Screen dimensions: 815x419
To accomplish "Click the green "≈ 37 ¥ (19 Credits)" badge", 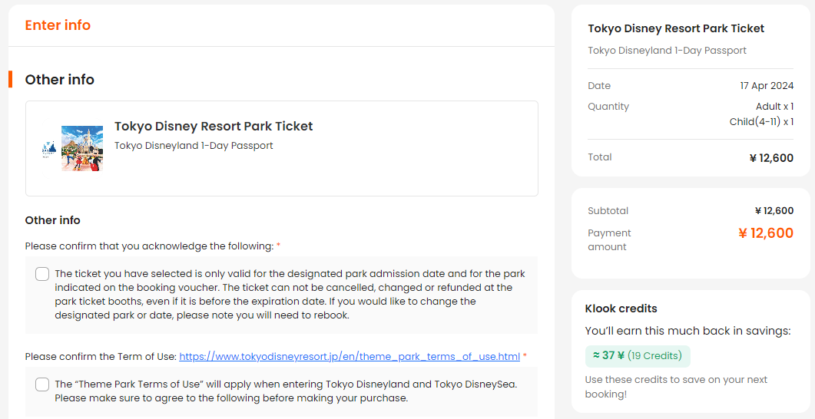I will (638, 355).
